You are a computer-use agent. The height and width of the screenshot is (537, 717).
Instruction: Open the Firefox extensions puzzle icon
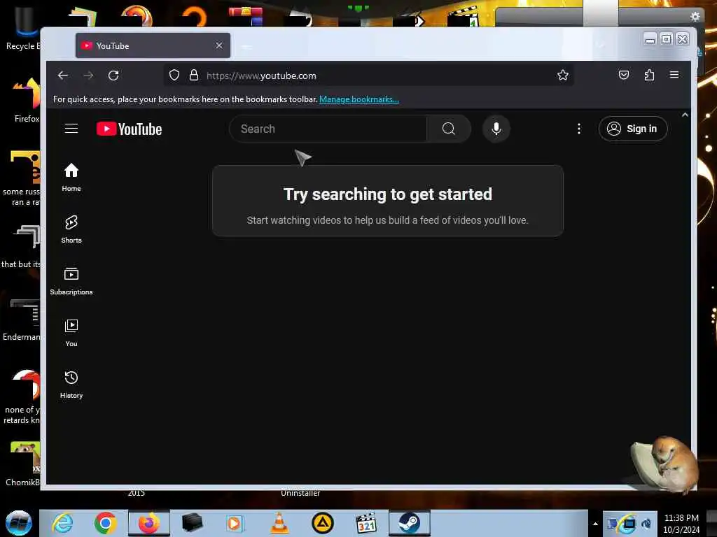[649, 75]
